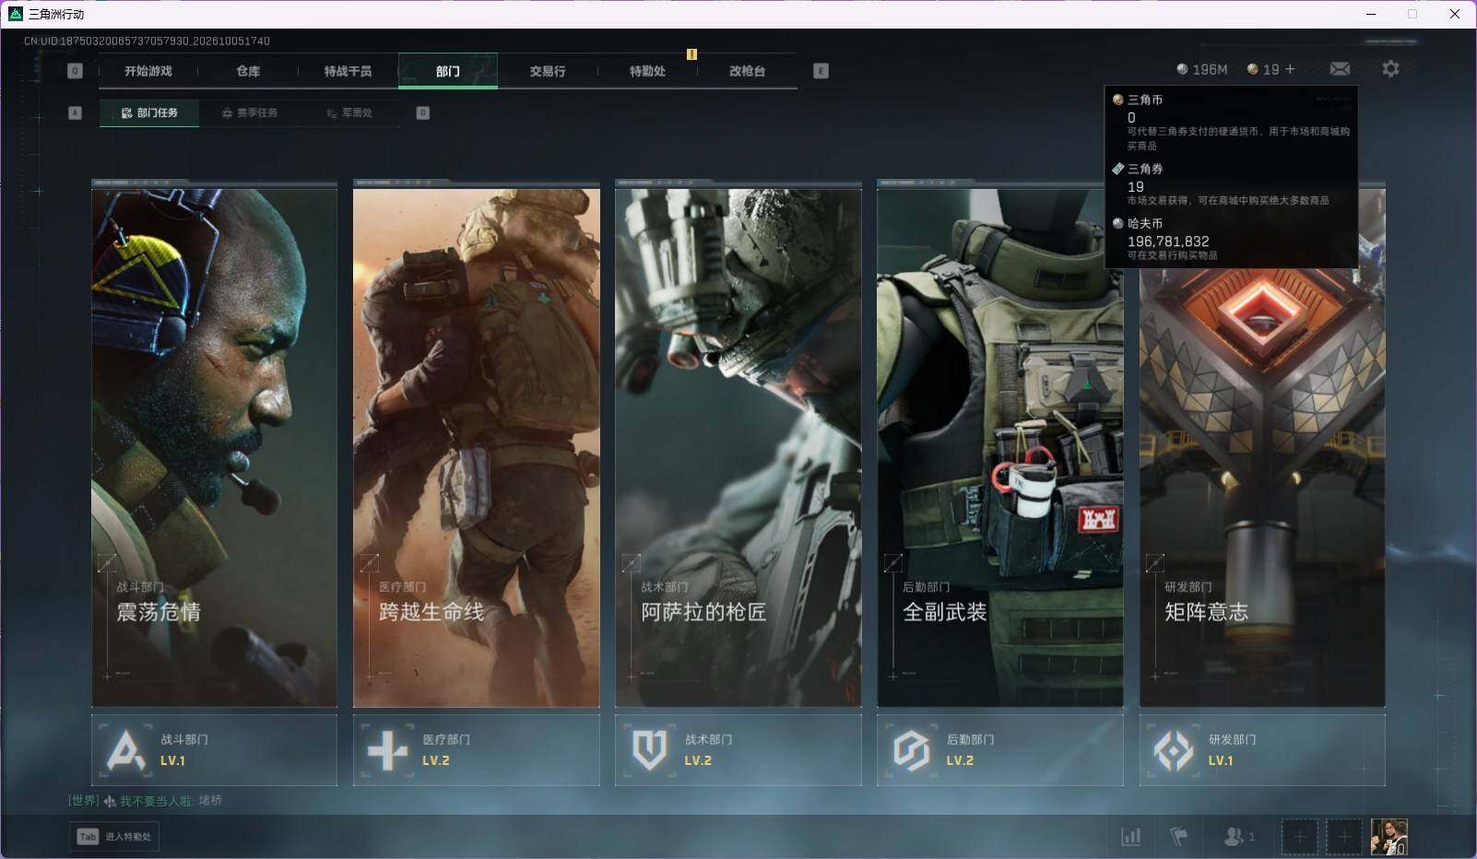
Task: Click the A key sub-tab indicator
Action: pos(76,112)
